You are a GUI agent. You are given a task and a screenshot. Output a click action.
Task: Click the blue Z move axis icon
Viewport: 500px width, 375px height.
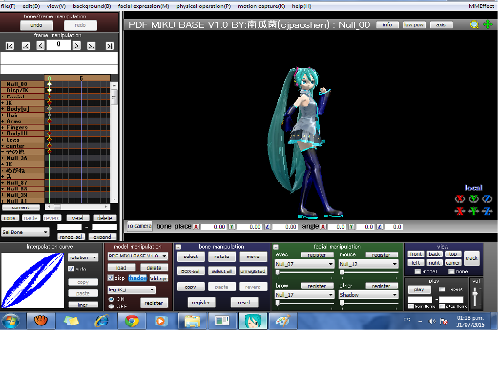point(487,211)
